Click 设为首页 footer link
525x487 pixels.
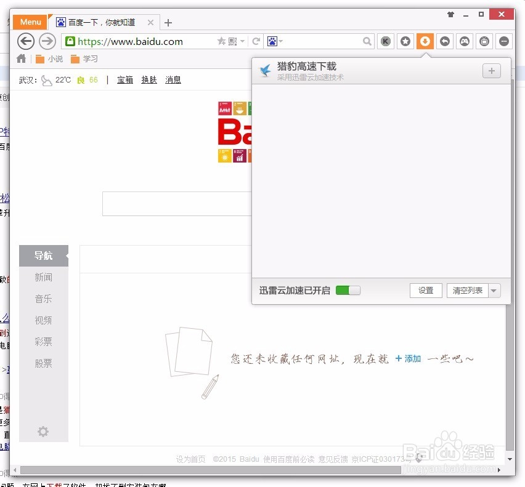point(190,459)
